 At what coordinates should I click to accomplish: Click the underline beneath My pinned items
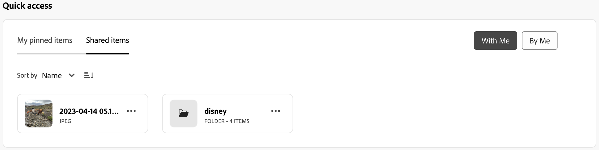coord(45,54)
